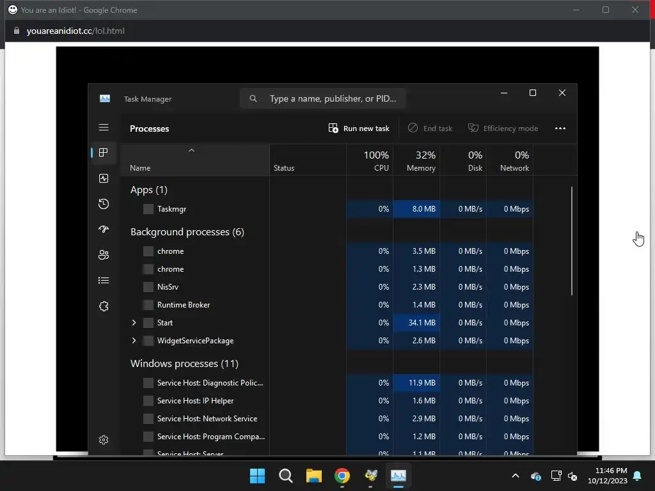Screen dimensions: 655x491
Task: Maximize the Task Manager window
Action: click(x=533, y=93)
